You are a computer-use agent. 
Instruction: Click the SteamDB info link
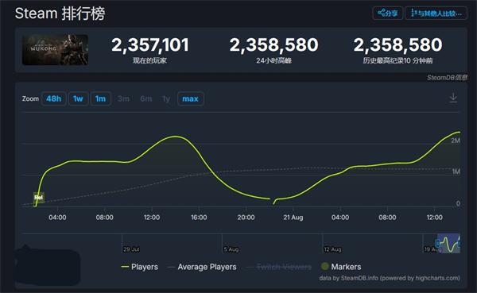coord(447,78)
